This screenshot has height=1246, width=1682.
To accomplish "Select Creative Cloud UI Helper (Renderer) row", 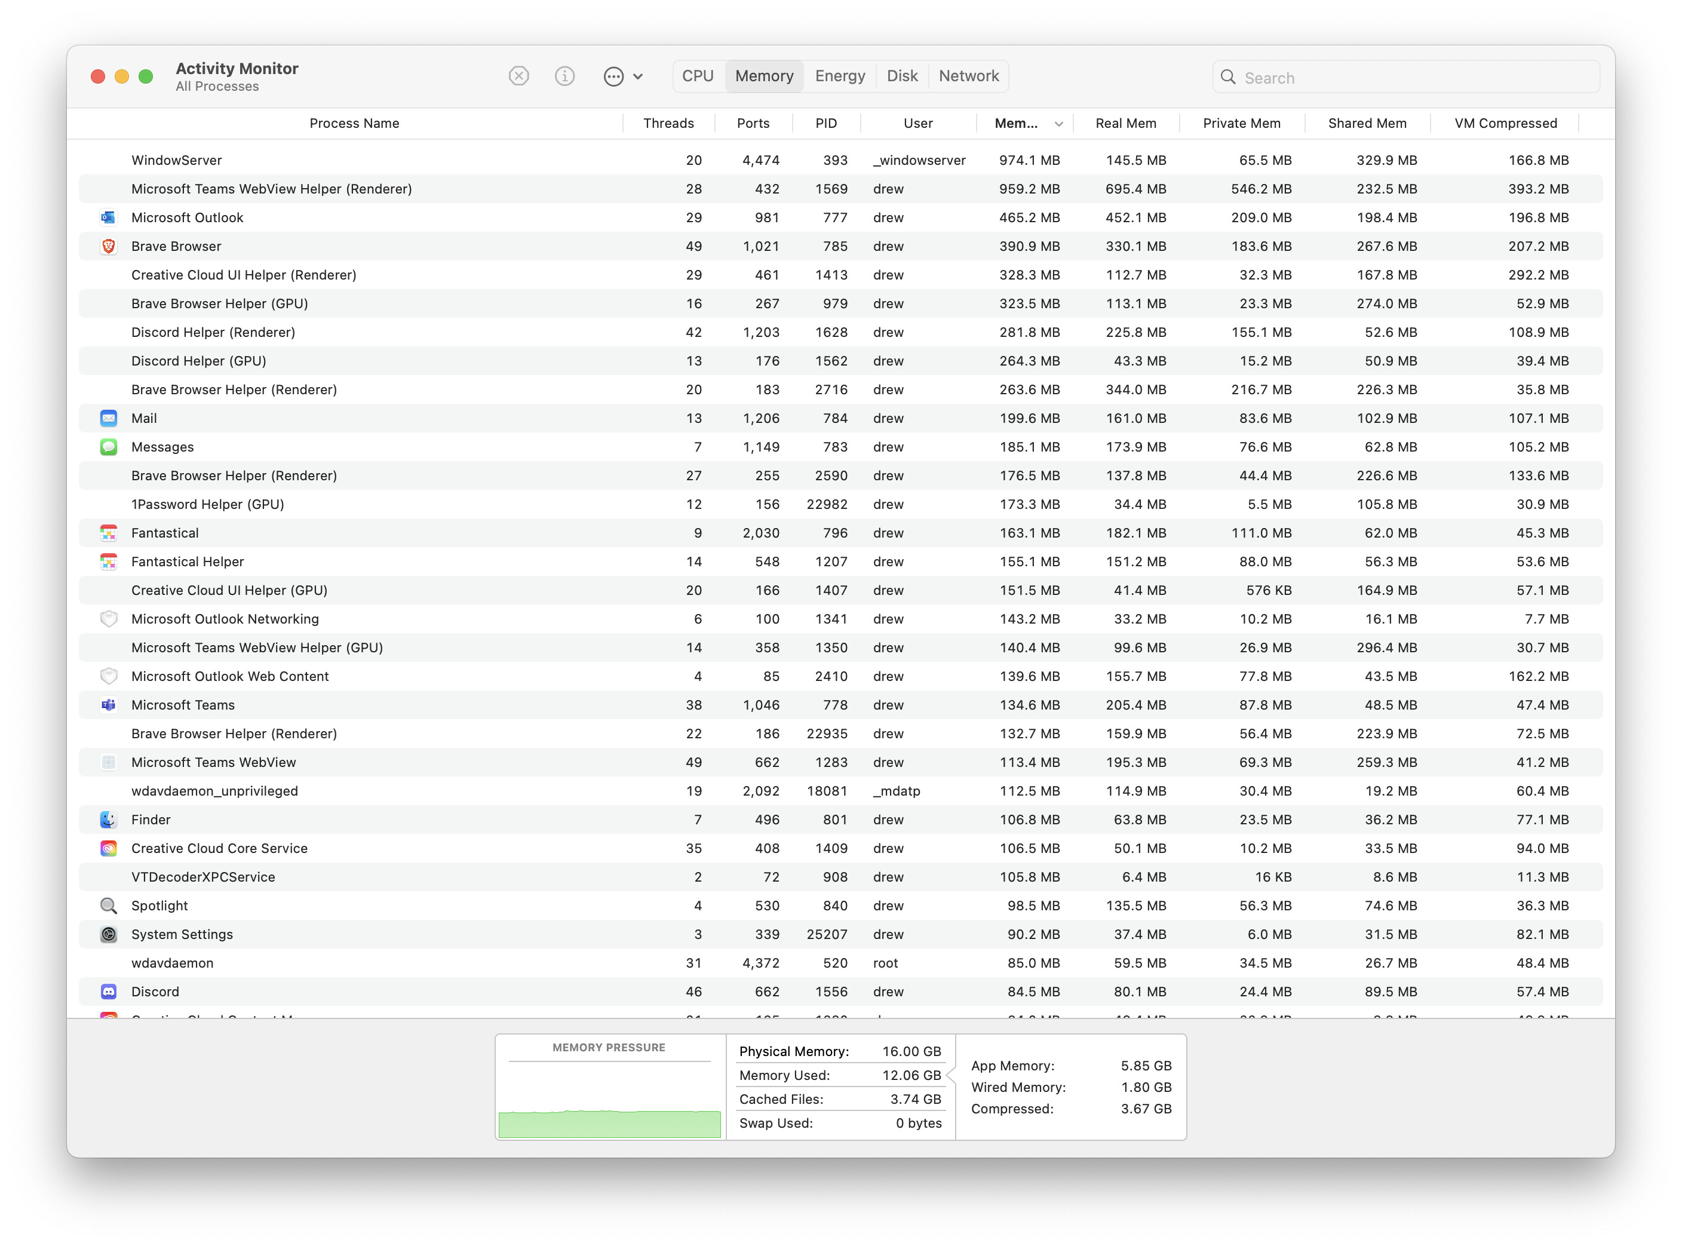I will (840, 275).
